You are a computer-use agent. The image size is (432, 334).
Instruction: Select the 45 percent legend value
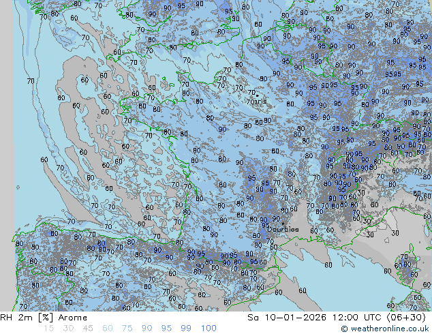(88, 329)
